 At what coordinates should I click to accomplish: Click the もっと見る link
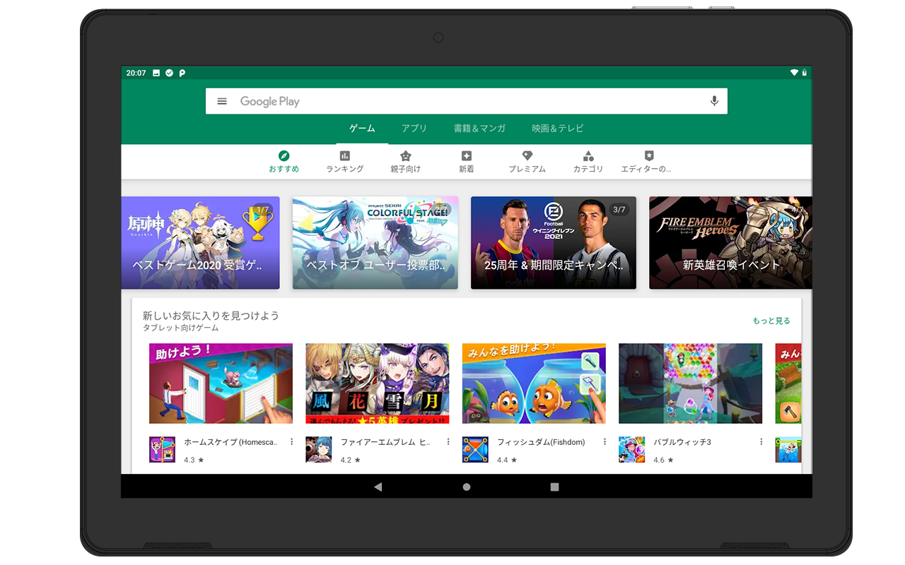(771, 321)
